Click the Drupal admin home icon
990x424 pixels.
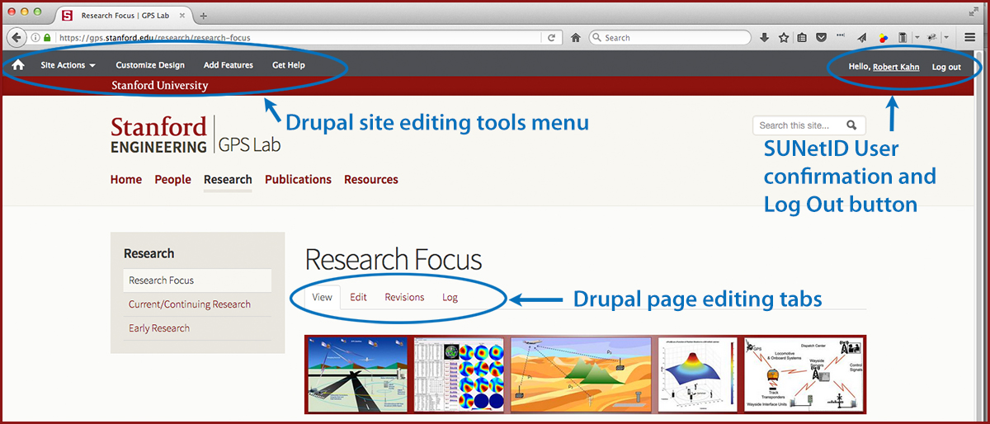18,65
